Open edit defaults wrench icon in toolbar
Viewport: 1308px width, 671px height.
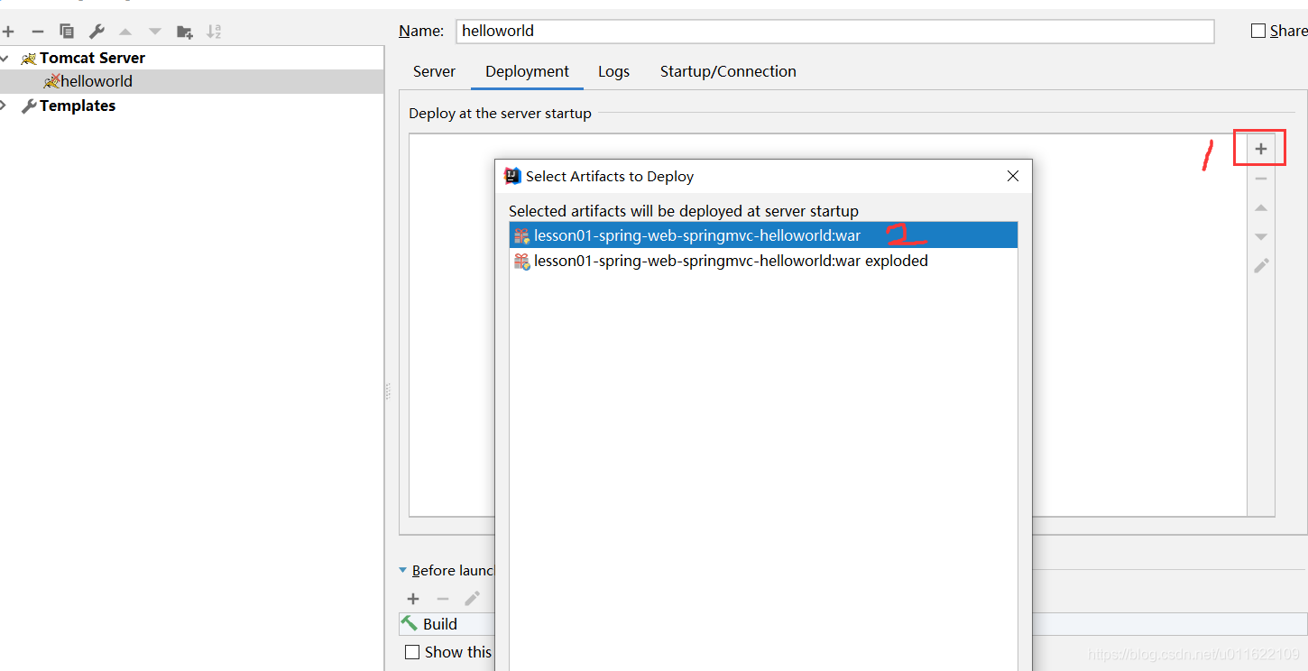pos(97,32)
